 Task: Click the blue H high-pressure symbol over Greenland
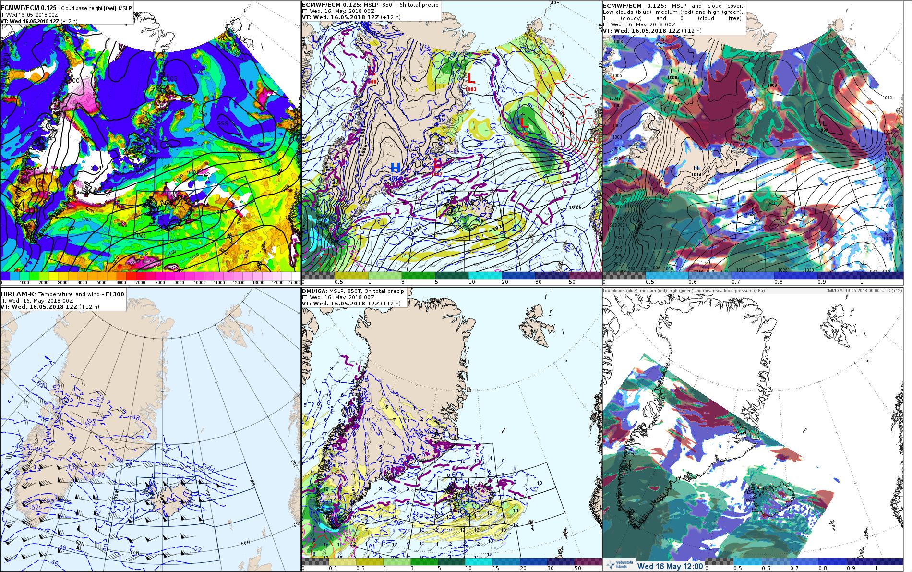point(396,168)
